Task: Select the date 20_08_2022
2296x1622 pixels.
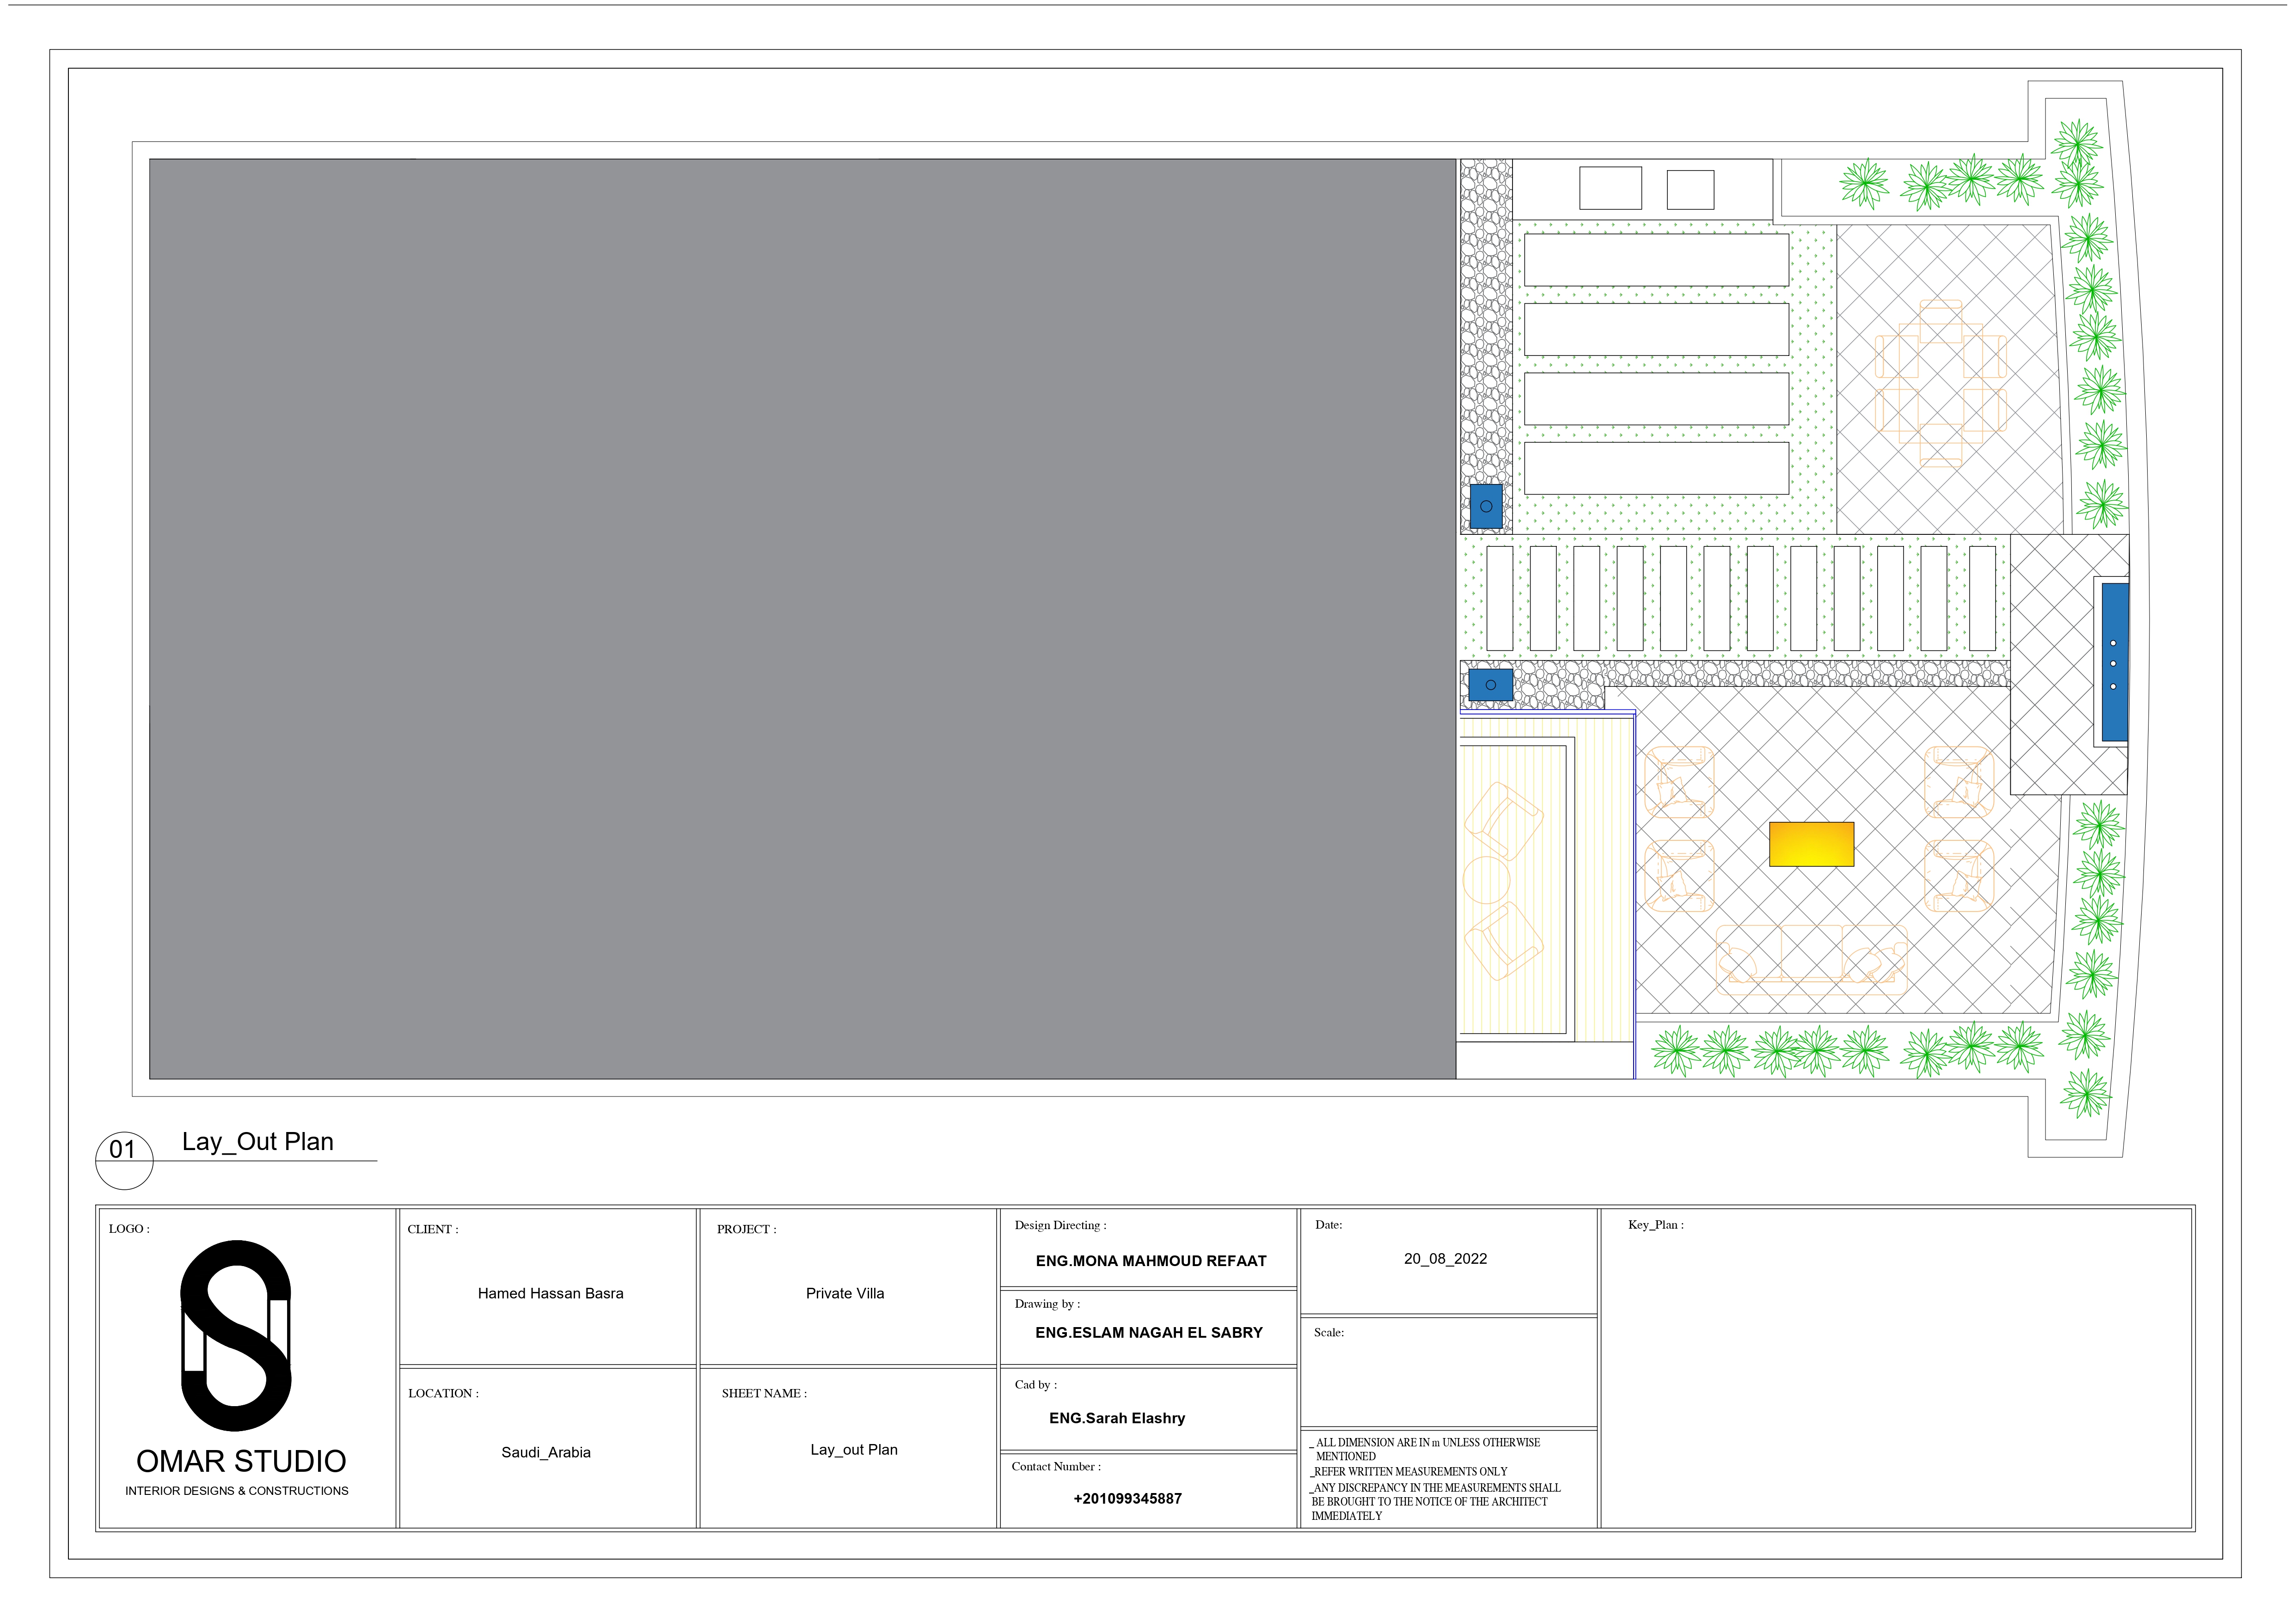Action: coord(1445,1259)
